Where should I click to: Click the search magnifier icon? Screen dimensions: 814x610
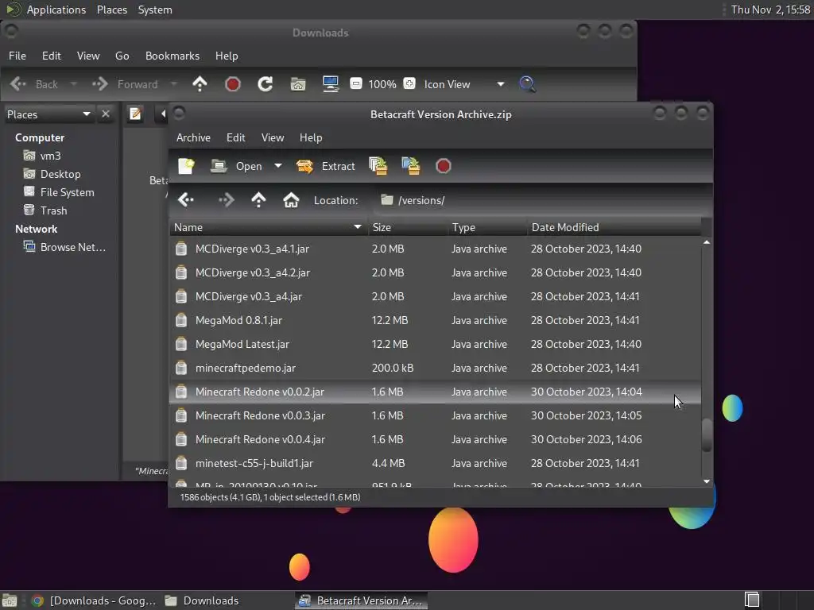[x=528, y=84]
